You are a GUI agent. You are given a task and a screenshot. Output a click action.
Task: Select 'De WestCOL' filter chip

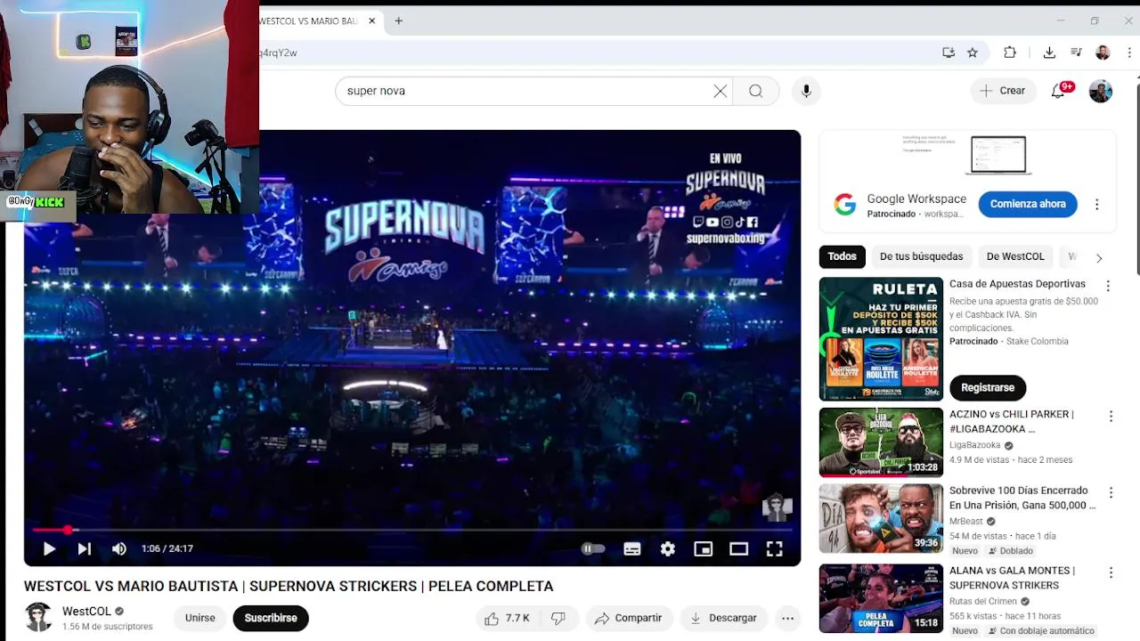click(1015, 256)
